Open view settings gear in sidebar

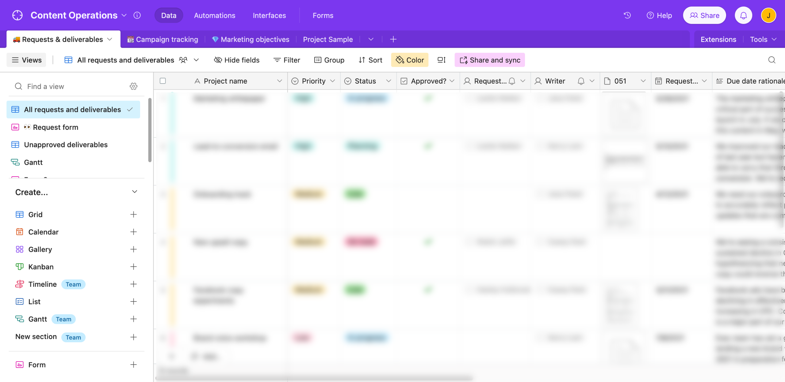[x=133, y=86]
